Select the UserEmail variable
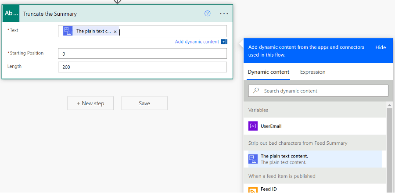395x193 pixels. tap(315, 126)
